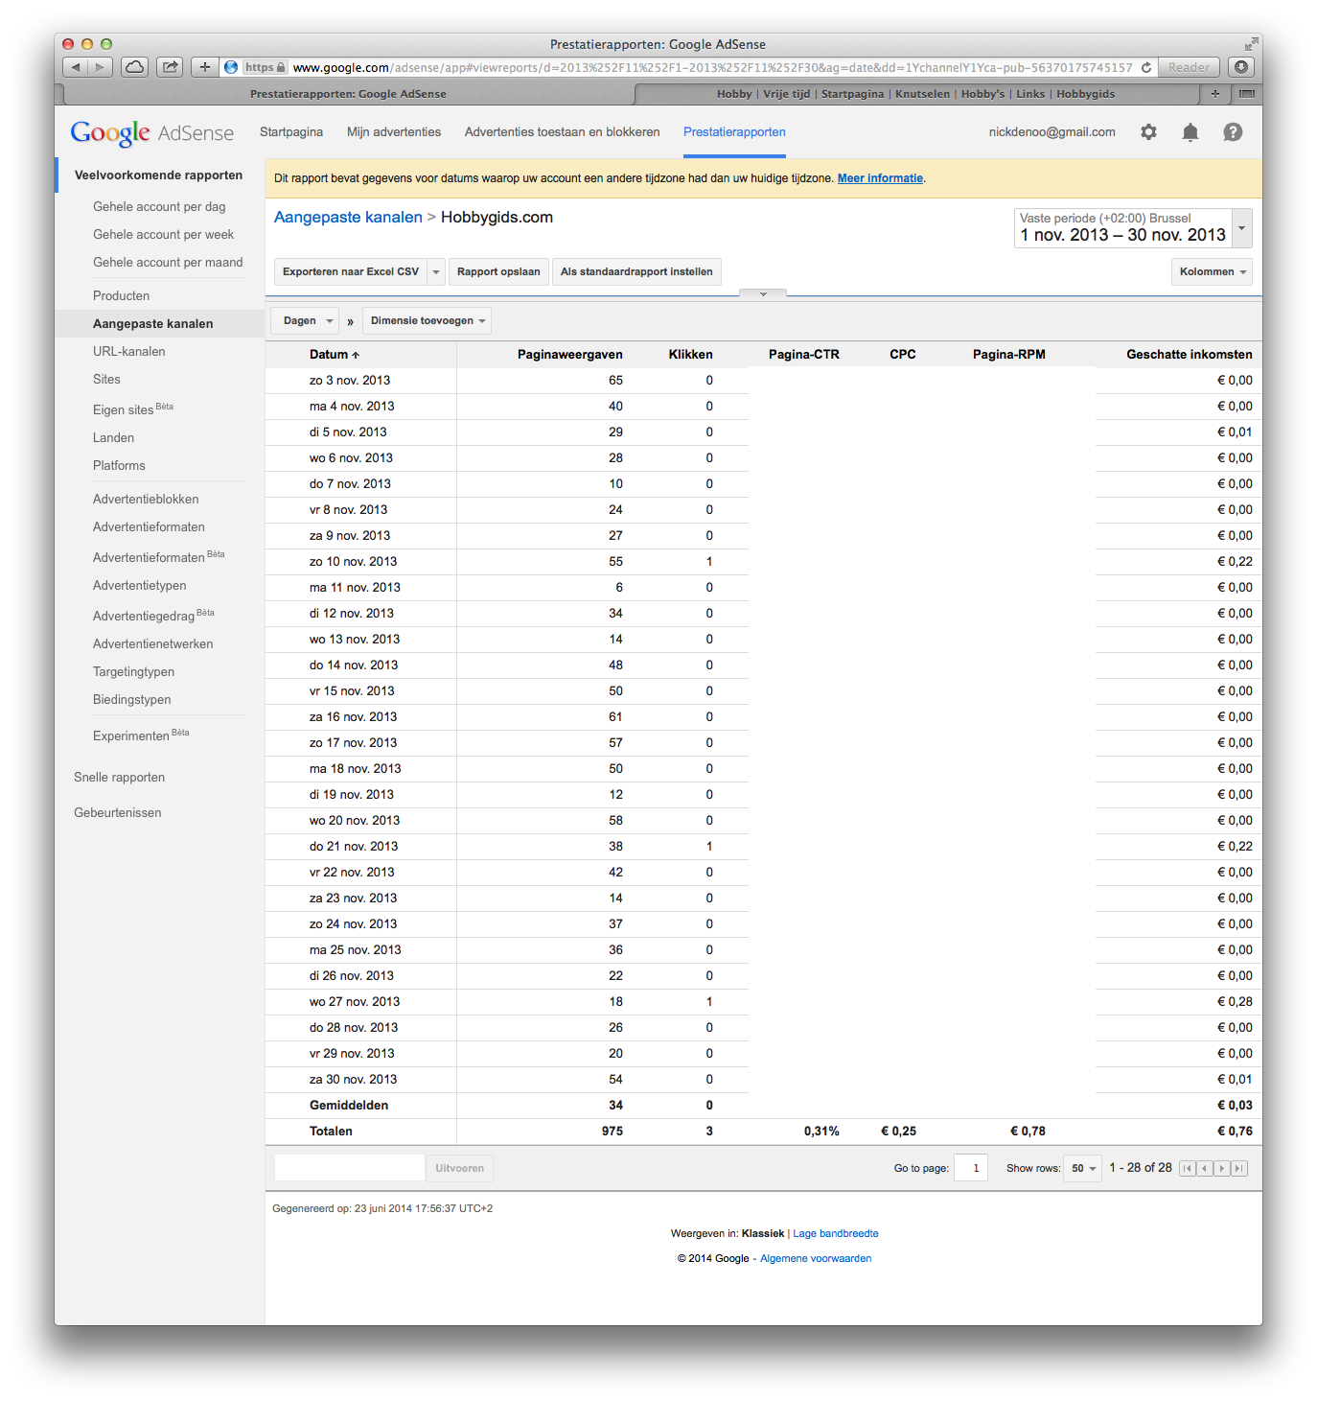1317x1401 pixels.
Task: Open the Dagen dimension dropdown
Action: (x=305, y=320)
